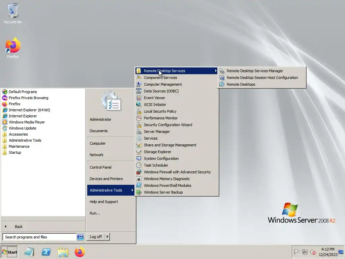
Task: Open 32-bit Internet Explorer entry
Action: [43, 116]
